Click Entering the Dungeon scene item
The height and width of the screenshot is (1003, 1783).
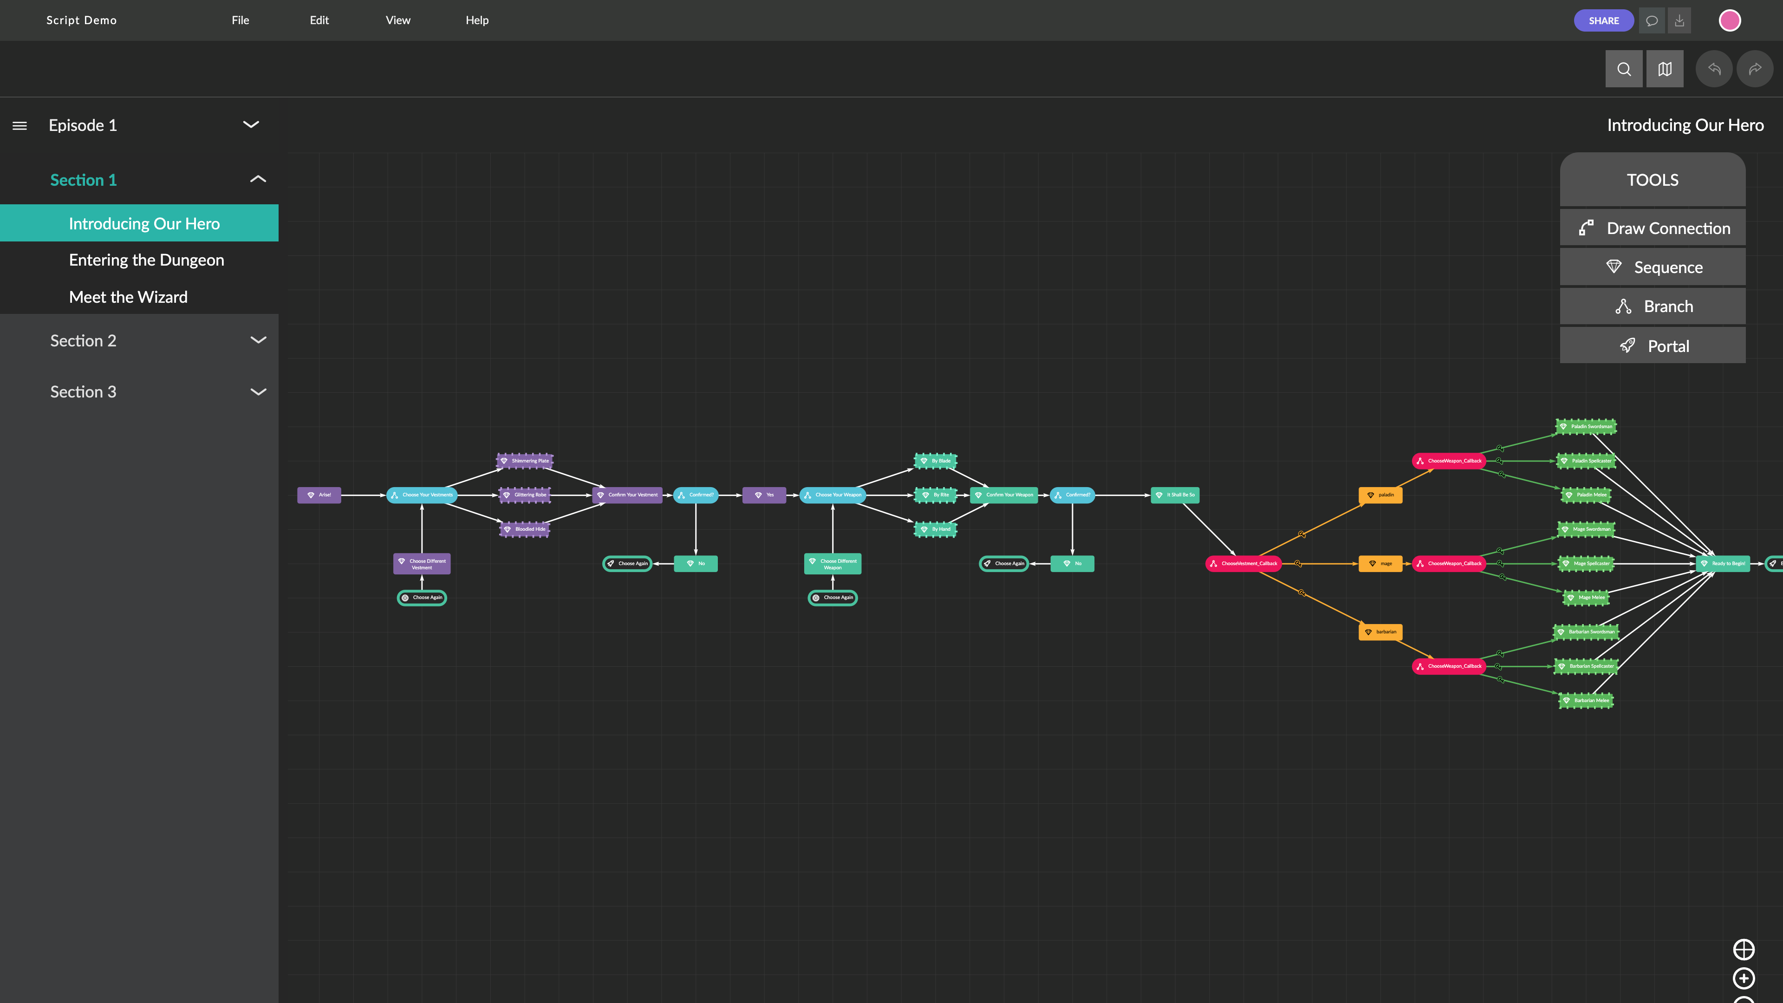coord(146,260)
